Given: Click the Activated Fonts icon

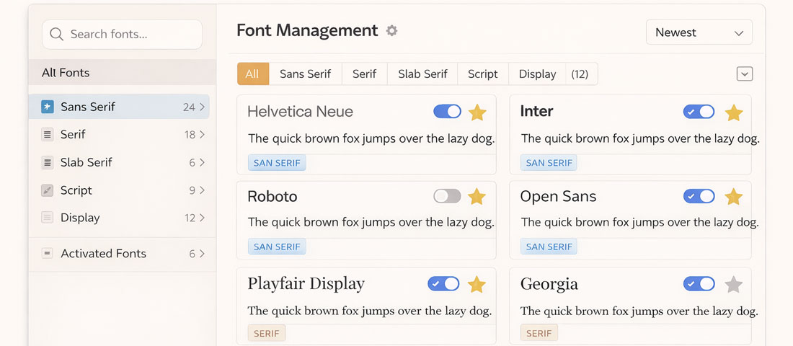Looking at the screenshot, I should [x=48, y=254].
